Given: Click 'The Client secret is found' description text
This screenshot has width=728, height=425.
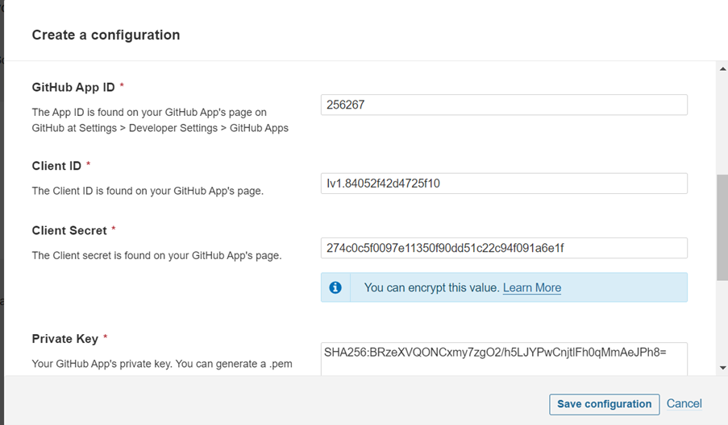Looking at the screenshot, I should (157, 255).
